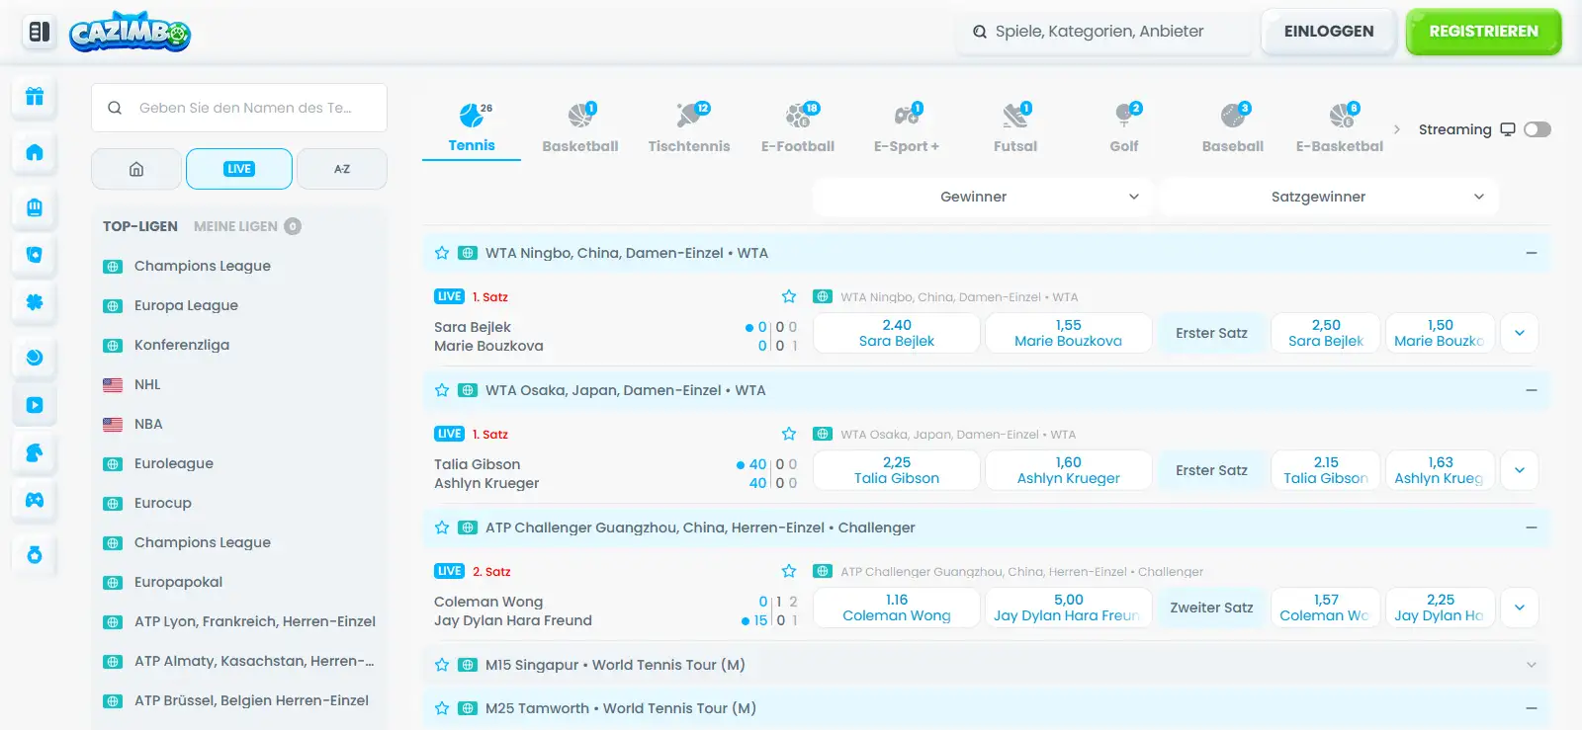Favorite the Sara Bejlek match star

coord(789,296)
